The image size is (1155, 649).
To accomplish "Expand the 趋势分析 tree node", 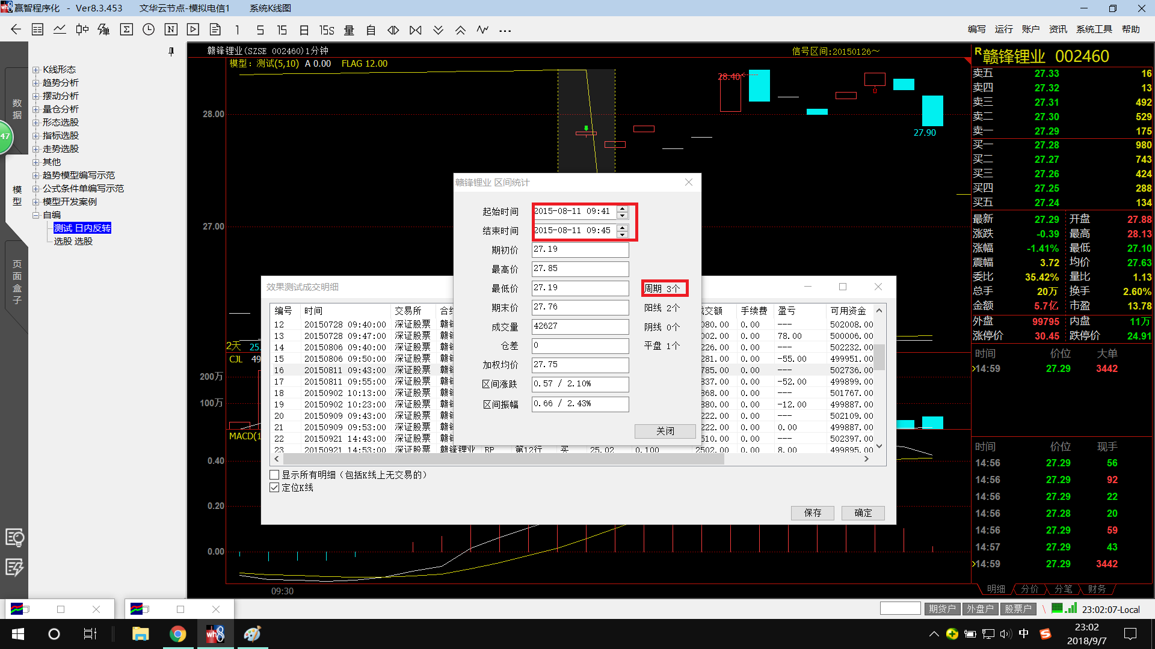I will pyautogui.click(x=35, y=83).
